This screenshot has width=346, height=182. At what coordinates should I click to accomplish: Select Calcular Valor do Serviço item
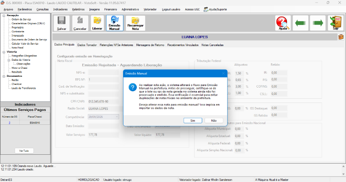tap(25, 44)
